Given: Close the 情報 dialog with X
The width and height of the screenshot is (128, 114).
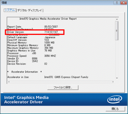Looking at the screenshot, I should tap(124, 3).
